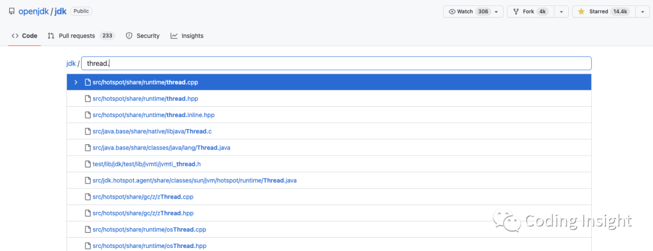Click the 4k forks count
653x251 pixels.
(542, 11)
